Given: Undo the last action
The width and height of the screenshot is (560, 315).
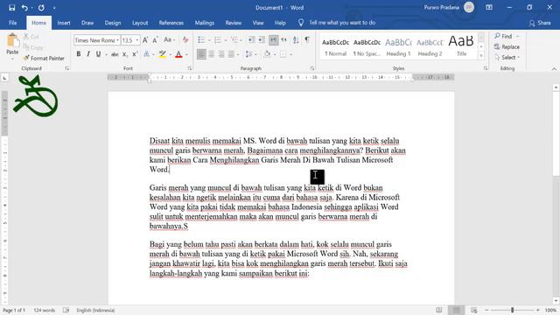Looking at the screenshot, I should [x=24, y=8].
